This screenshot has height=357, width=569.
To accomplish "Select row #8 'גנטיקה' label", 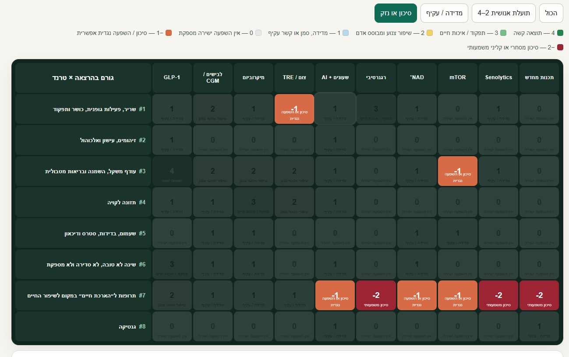I will 83,326.
